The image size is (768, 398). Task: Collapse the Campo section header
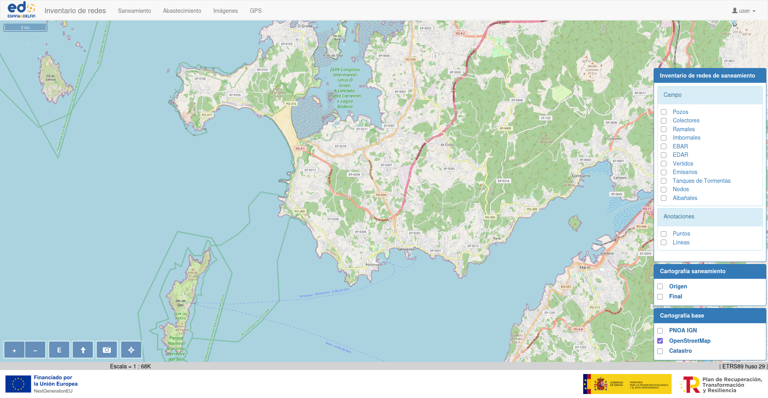point(710,95)
